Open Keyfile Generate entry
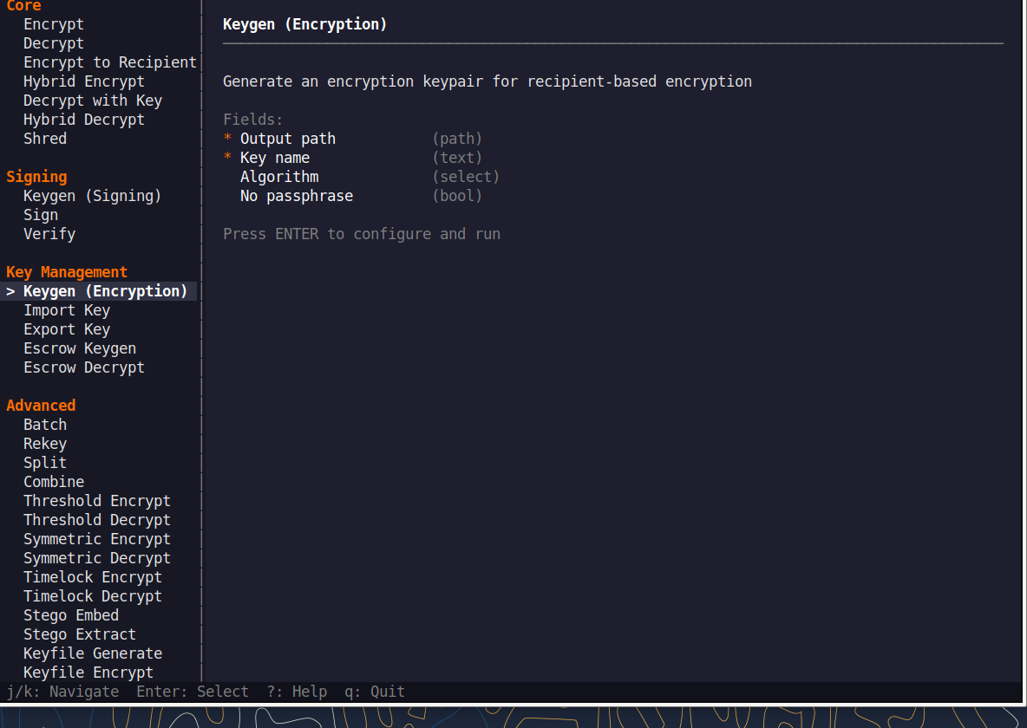Screen dimensions: 1027x728 pyautogui.click(x=93, y=653)
